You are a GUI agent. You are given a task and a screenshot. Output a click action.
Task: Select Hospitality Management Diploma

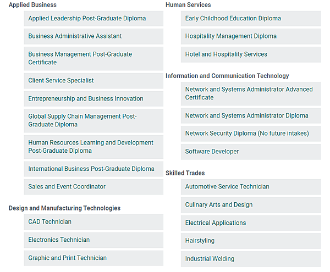pos(230,36)
